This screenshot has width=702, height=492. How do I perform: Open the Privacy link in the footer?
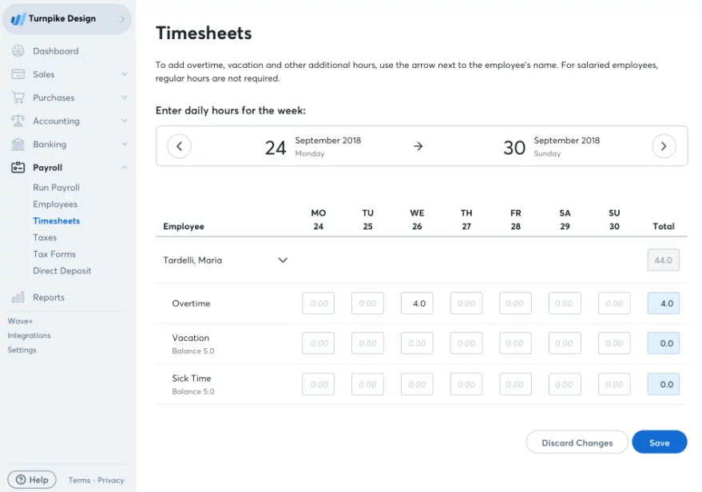pyautogui.click(x=111, y=480)
